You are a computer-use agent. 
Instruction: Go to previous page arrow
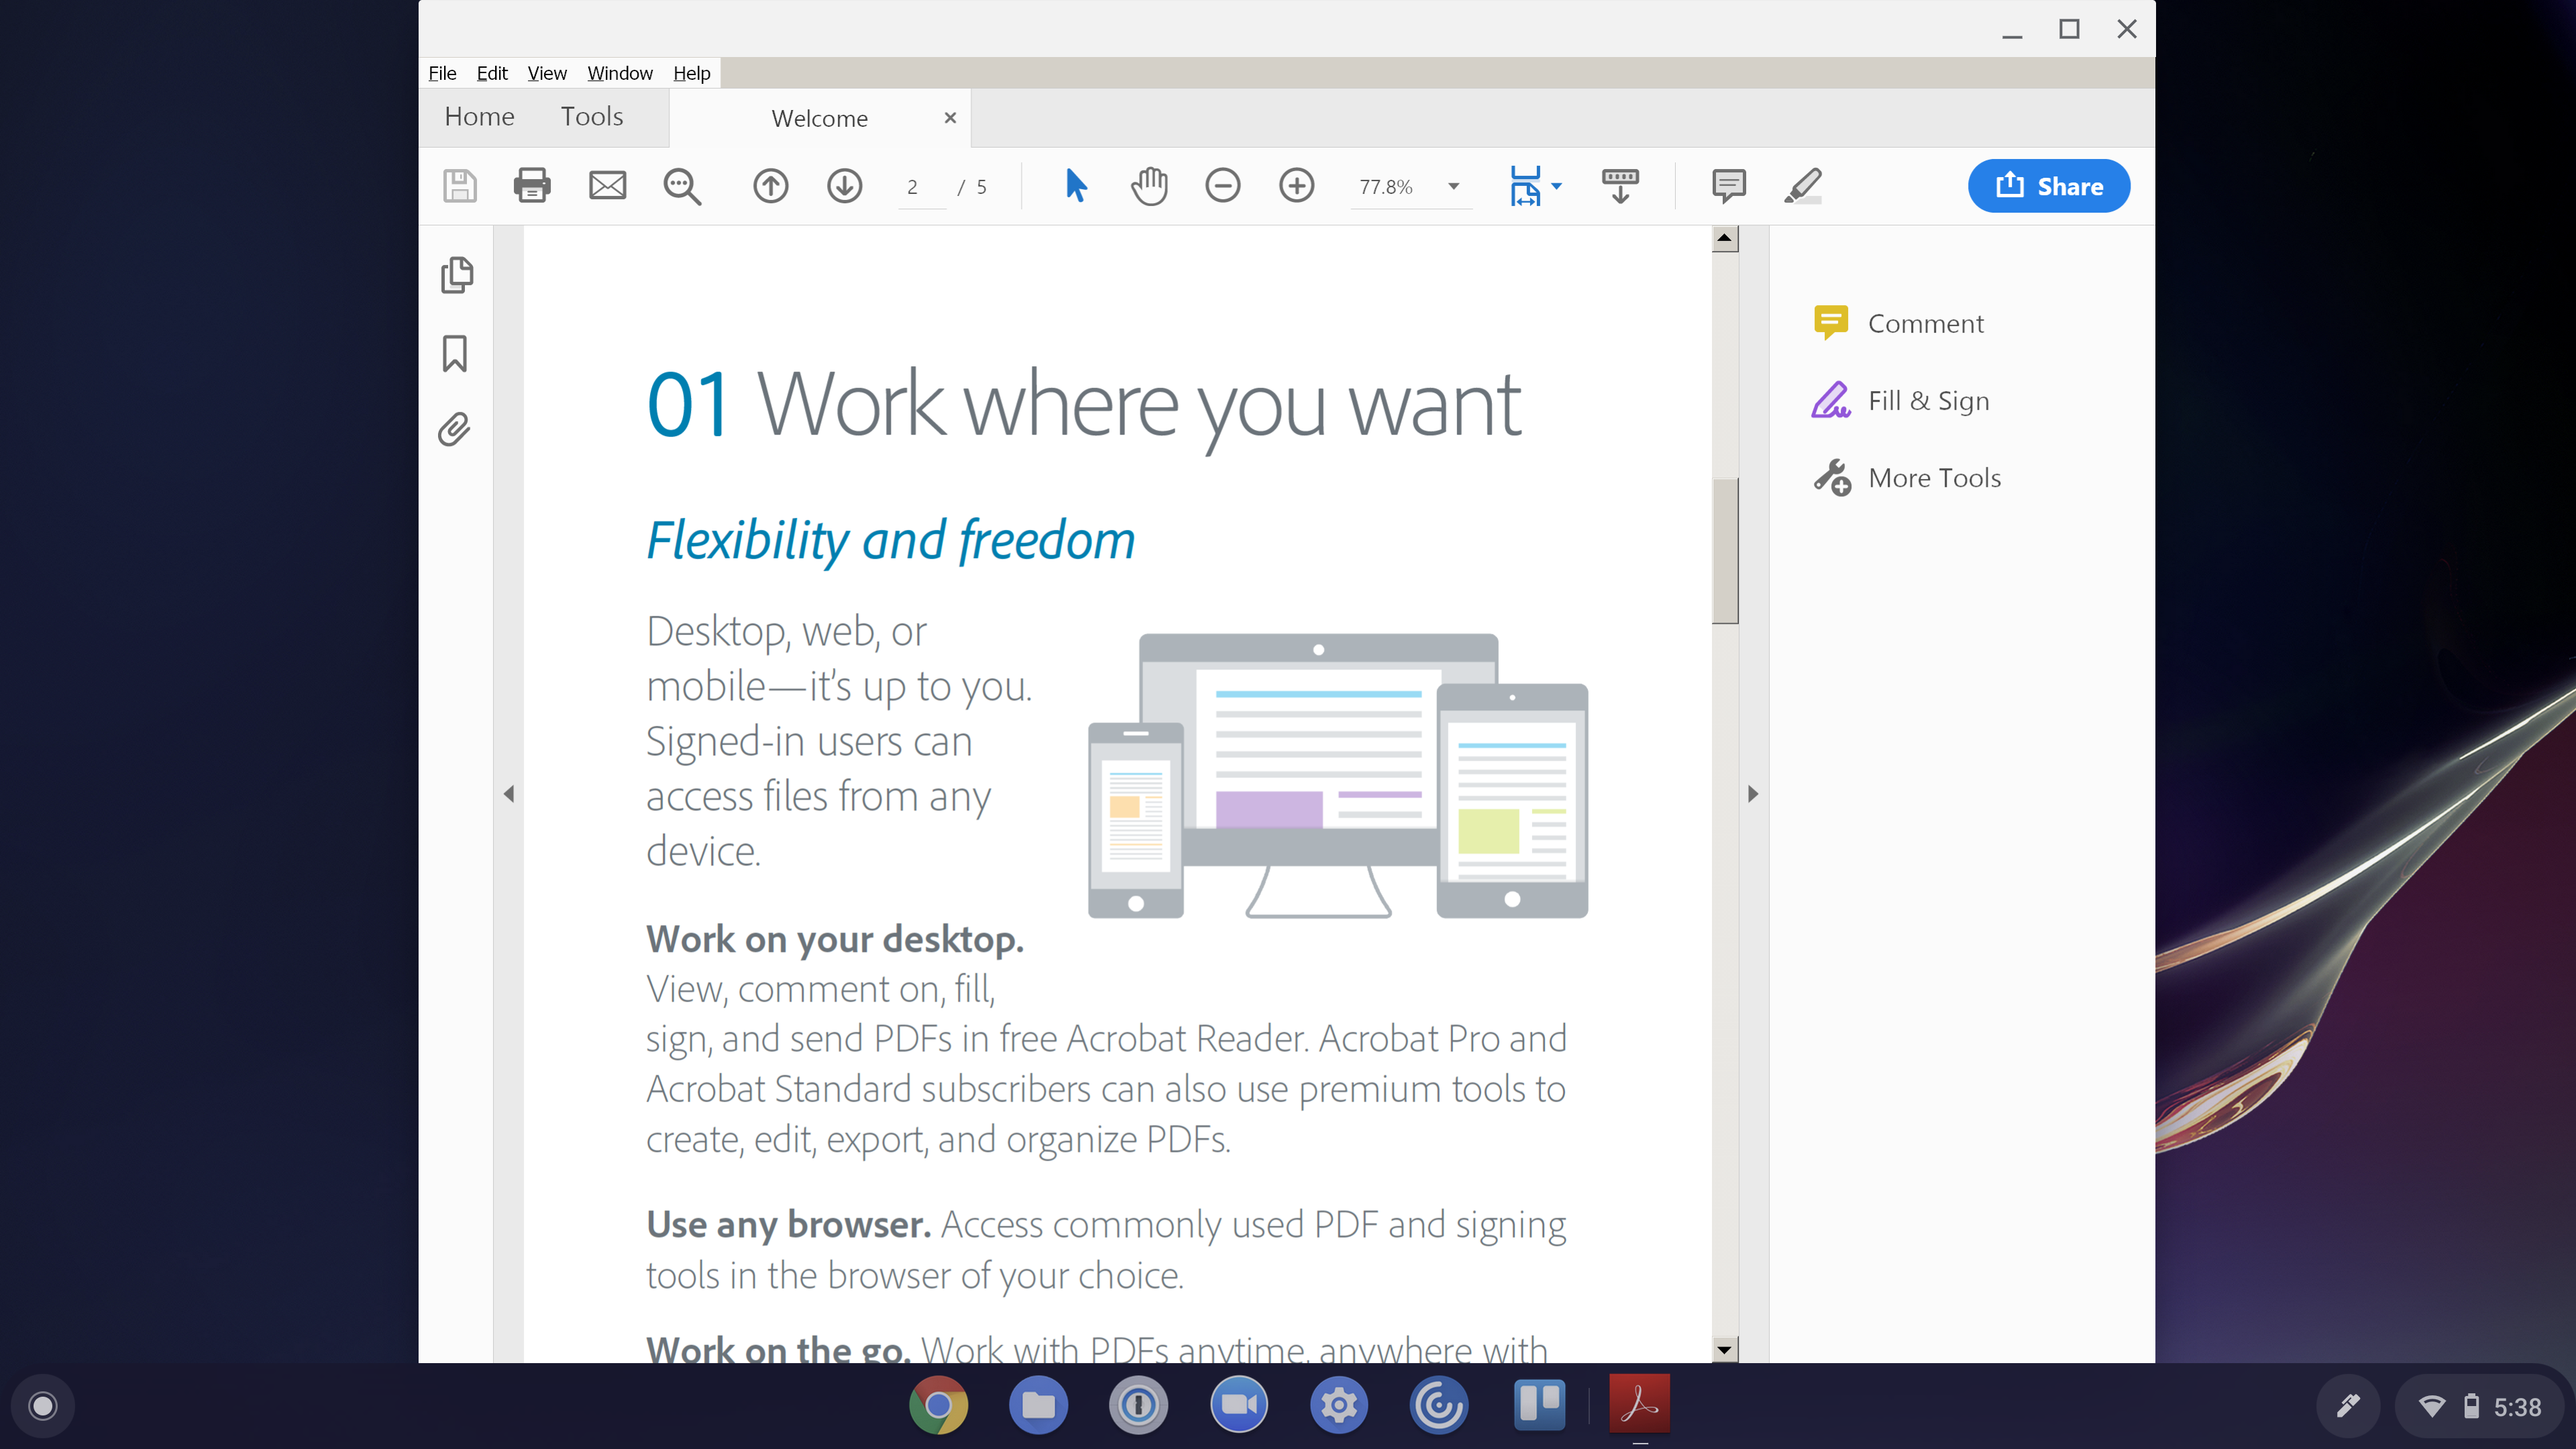click(x=770, y=186)
